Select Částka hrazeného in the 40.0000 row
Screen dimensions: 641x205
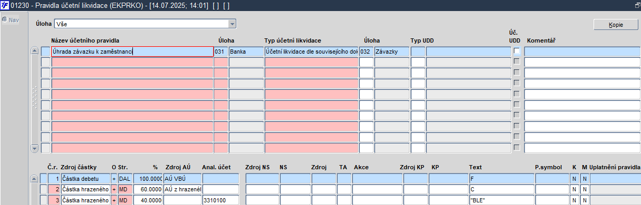pos(85,200)
